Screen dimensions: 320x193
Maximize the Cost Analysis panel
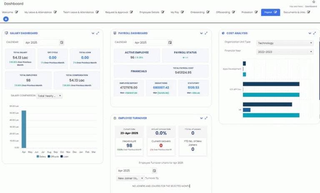(314, 33)
